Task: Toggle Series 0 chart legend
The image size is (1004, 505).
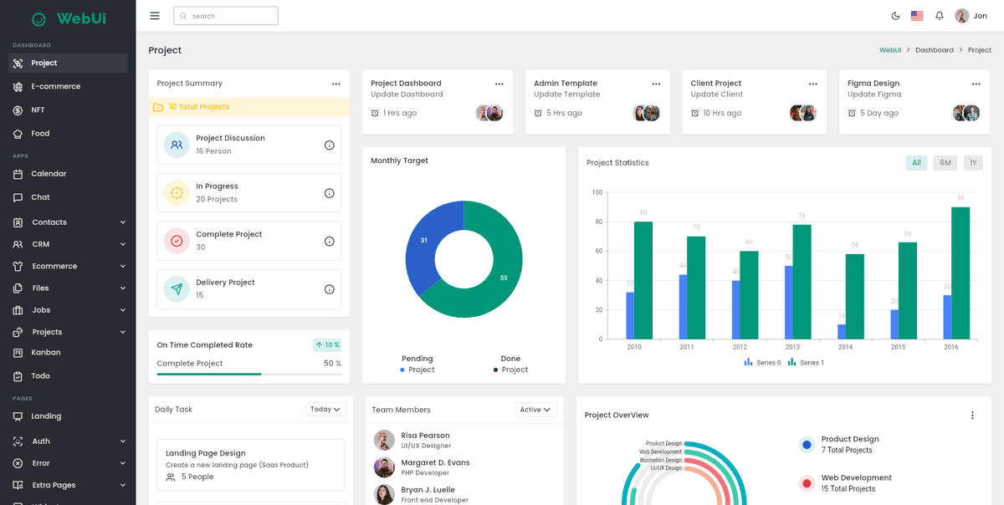Action: coord(762,363)
